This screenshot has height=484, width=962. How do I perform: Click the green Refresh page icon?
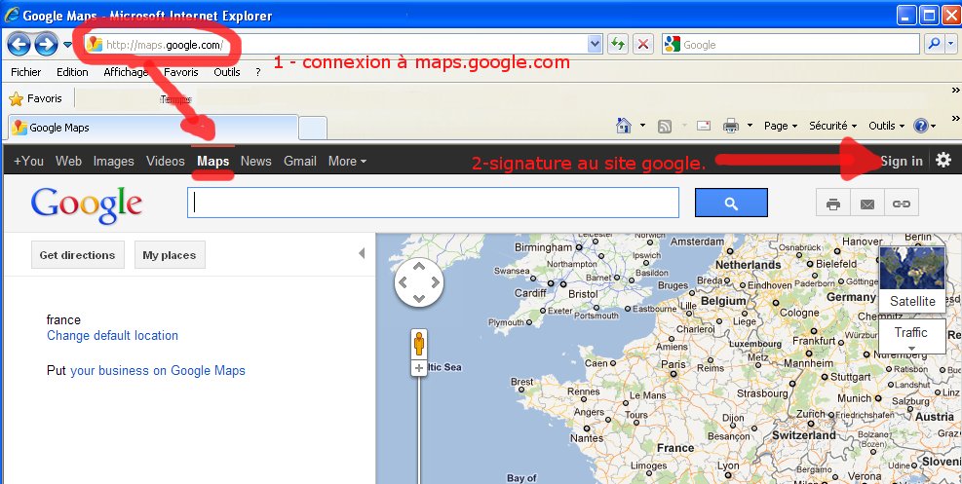pyautogui.click(x=618, y=44)
